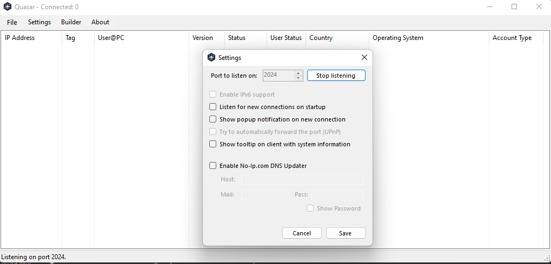This screenshot has width=551, height=264.
Task: Click the port number field showing 2024
Action: 279,76
